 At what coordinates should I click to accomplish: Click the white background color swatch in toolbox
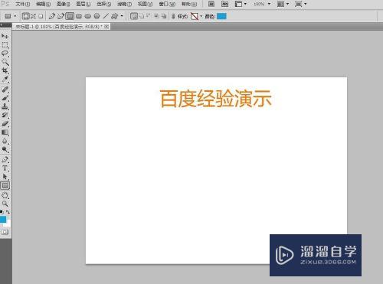coord(8,224)
